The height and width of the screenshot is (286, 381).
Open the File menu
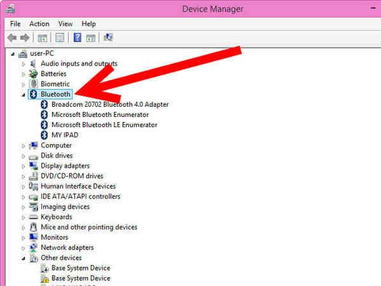pos(15,24)
